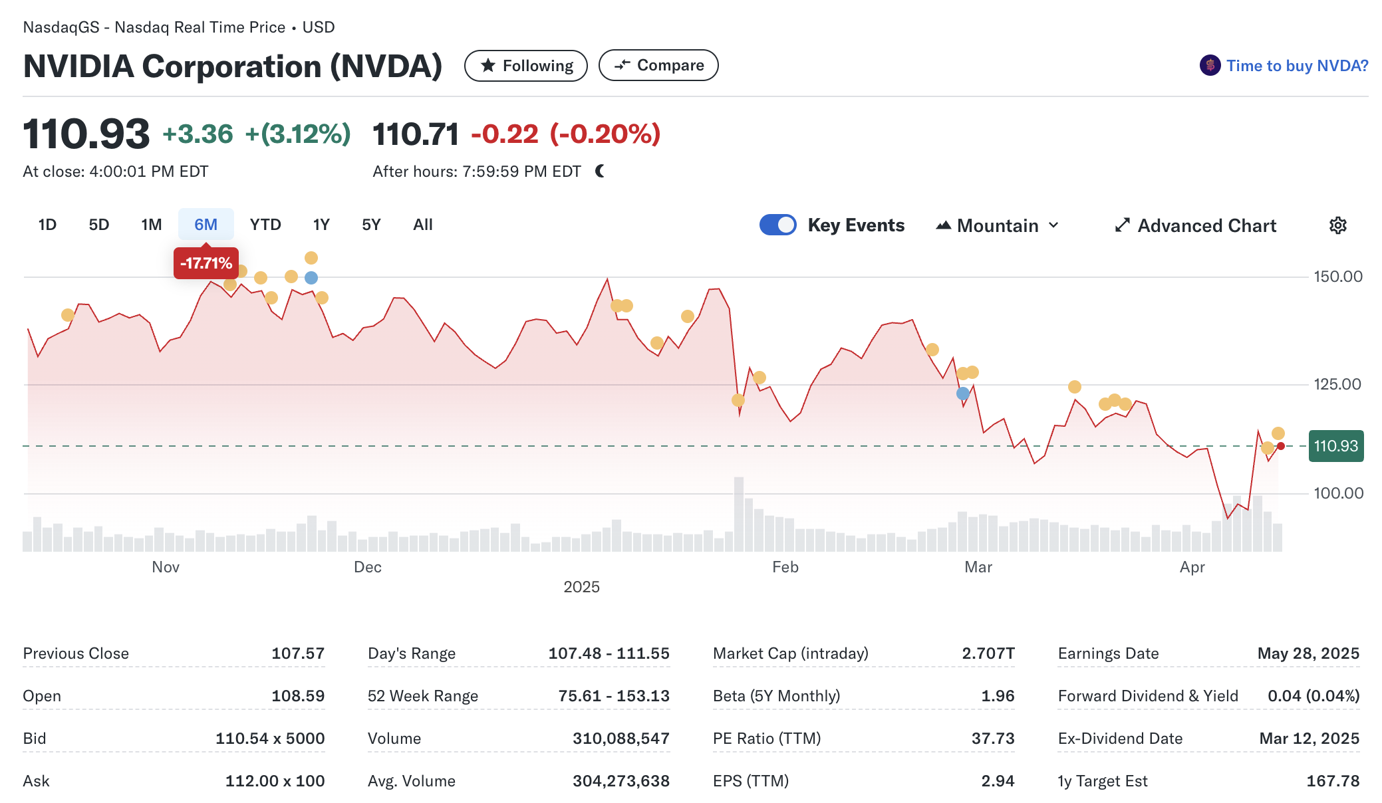Screen dimensions: 1382x803
Task: Click the Following button
Action: 525,65
